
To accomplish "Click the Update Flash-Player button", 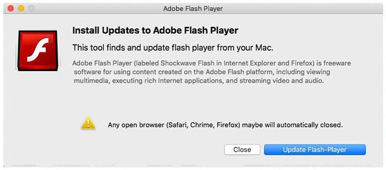I will [314, 150].
